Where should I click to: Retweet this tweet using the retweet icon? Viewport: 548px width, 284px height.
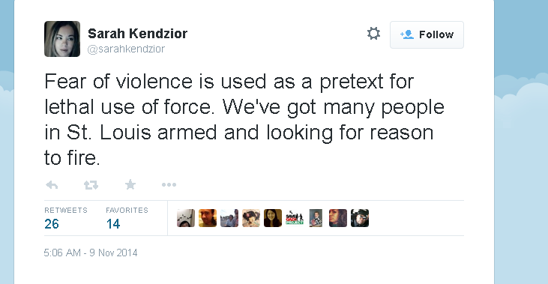coord(91,185)
